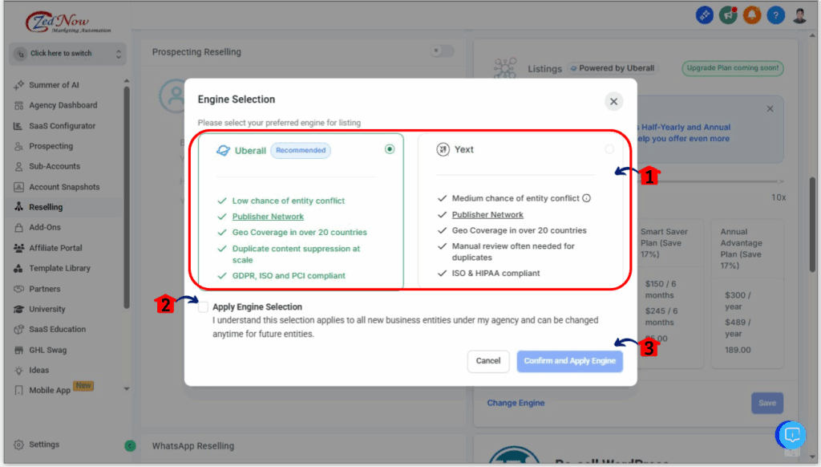Click the Powered by Uberall label
The height and width of the screenshot is (467, 821).
tap(612, 68)
